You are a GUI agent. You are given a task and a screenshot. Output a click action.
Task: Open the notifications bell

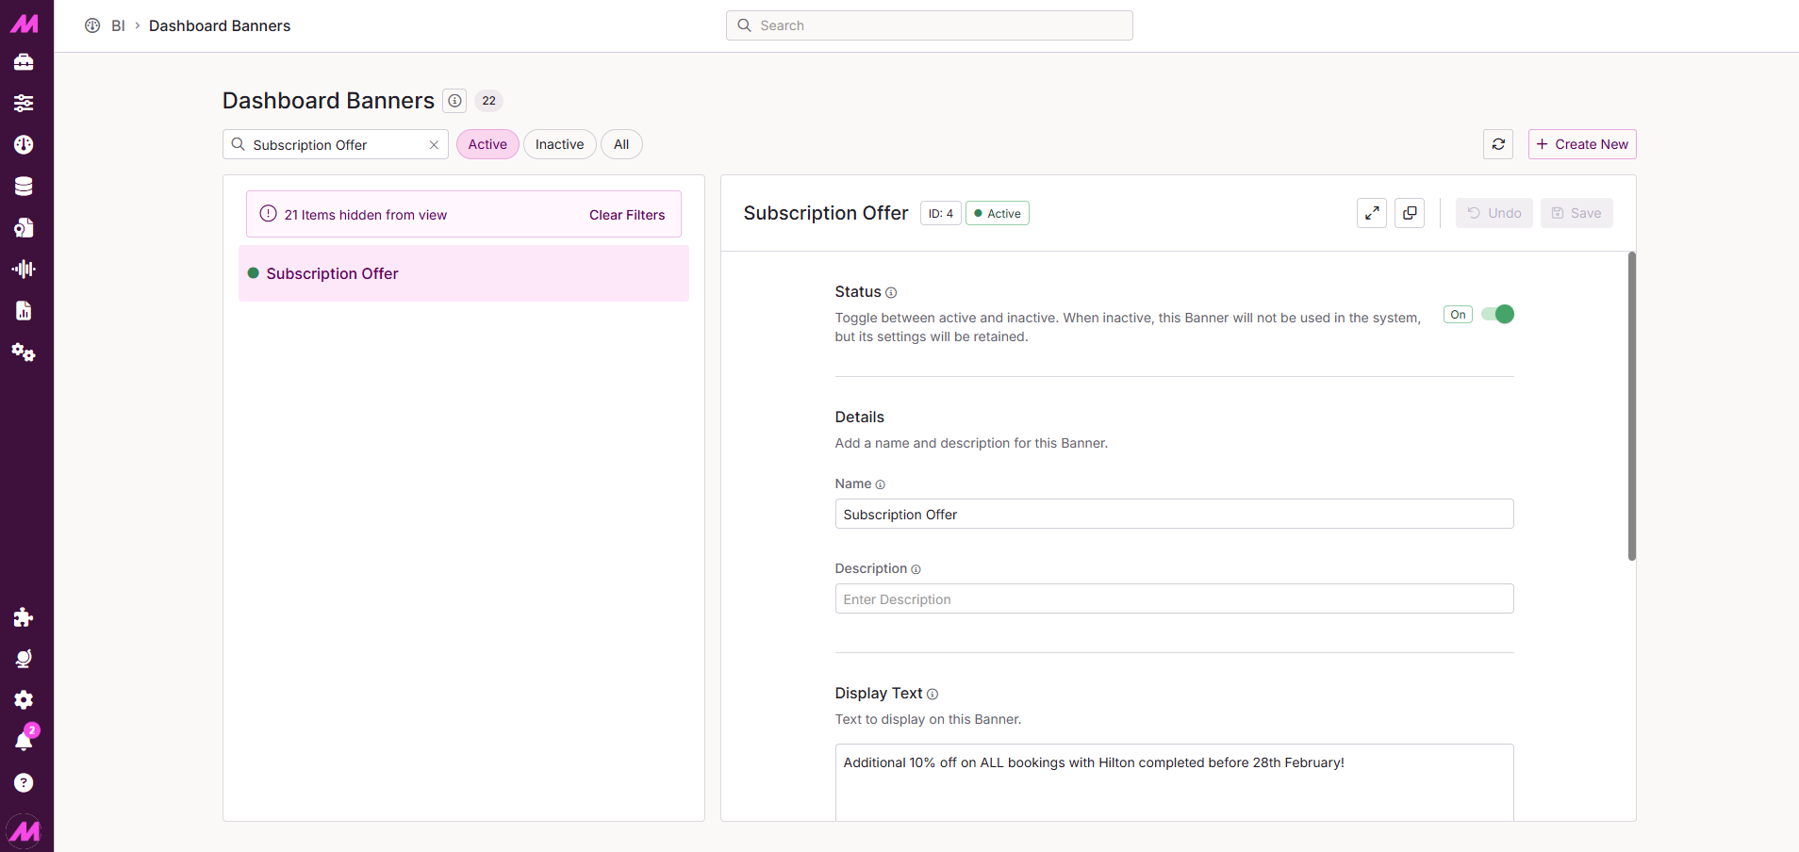pos(24,741)
